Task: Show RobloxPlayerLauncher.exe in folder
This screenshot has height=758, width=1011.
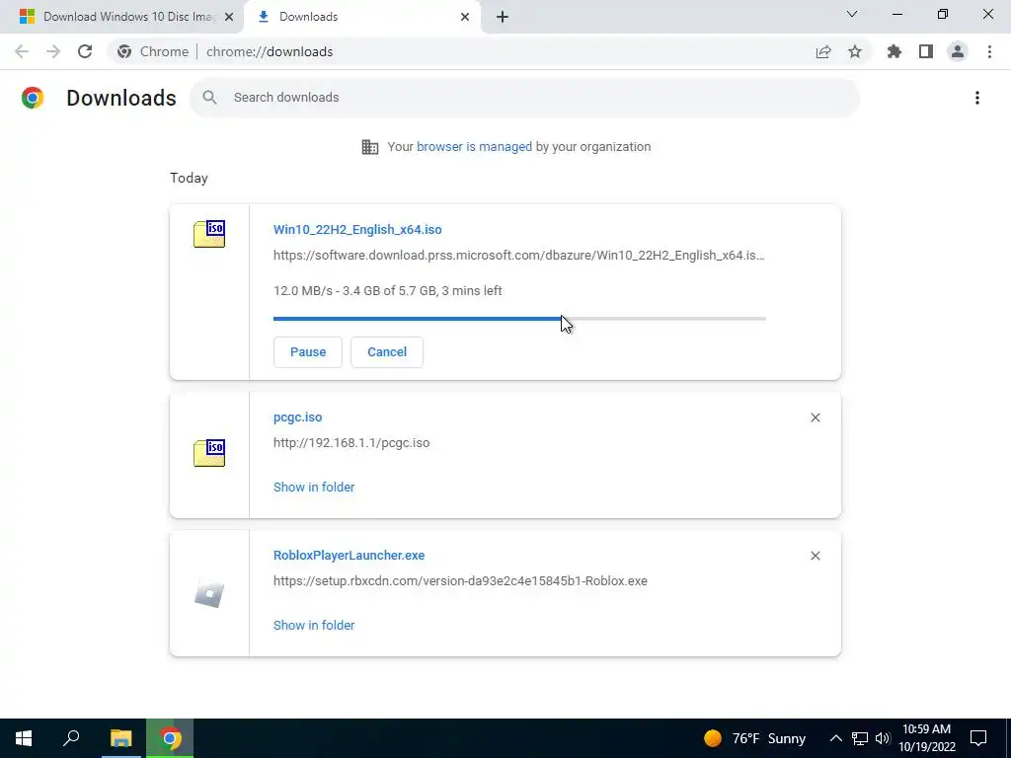Action: click(314, 625)
